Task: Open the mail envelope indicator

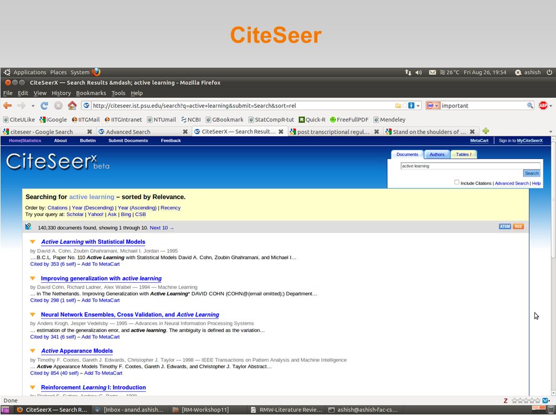Action: (x=433, y=72)
